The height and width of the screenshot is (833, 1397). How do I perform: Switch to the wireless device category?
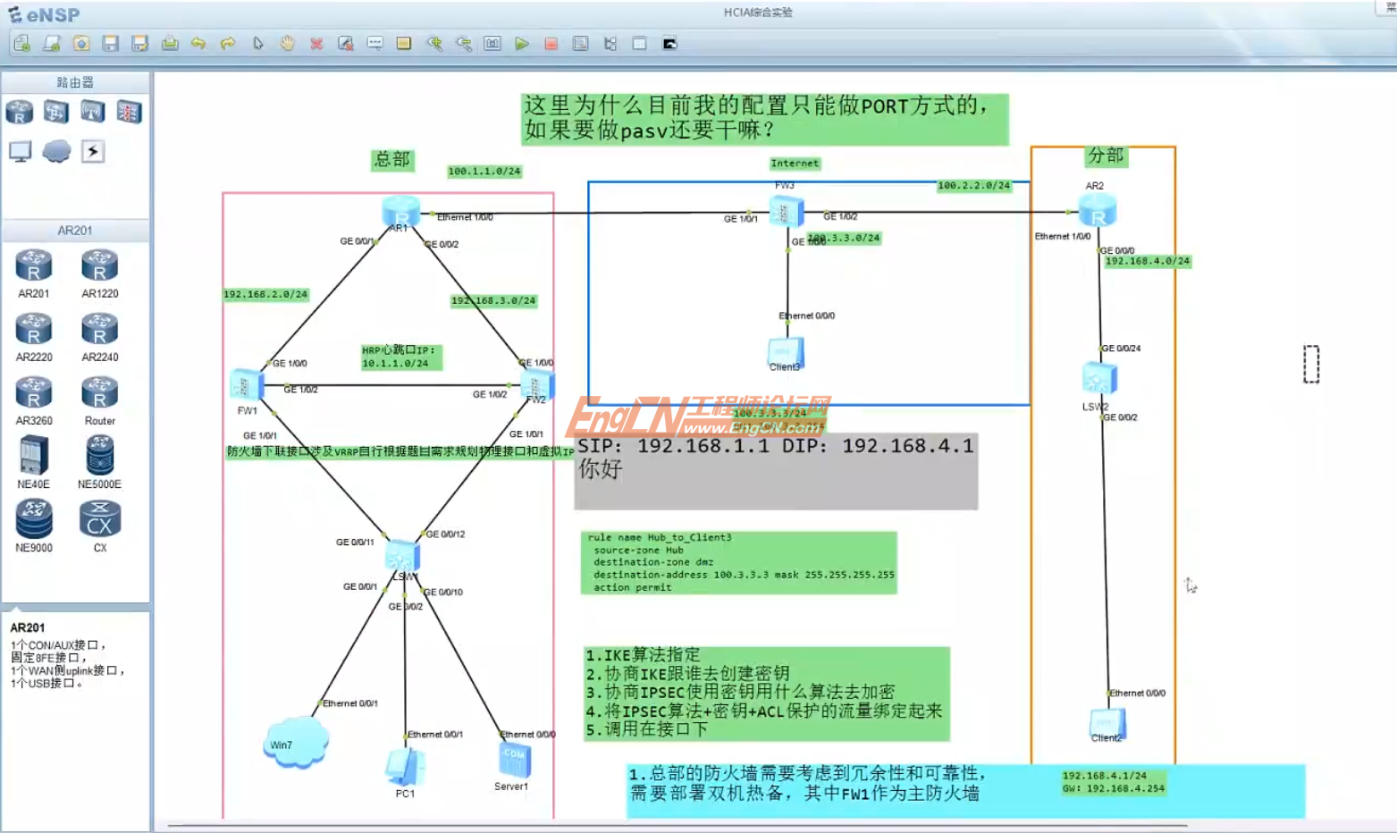[x=91, y=112]
